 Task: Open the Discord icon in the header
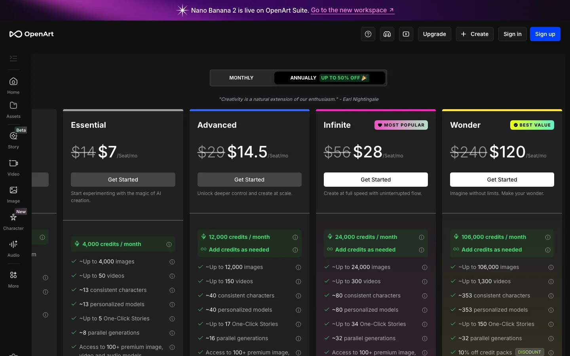[x=387, y=34]
